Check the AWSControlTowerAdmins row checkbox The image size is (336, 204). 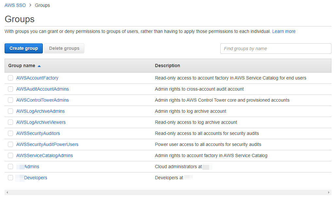[x=10, y=100]
